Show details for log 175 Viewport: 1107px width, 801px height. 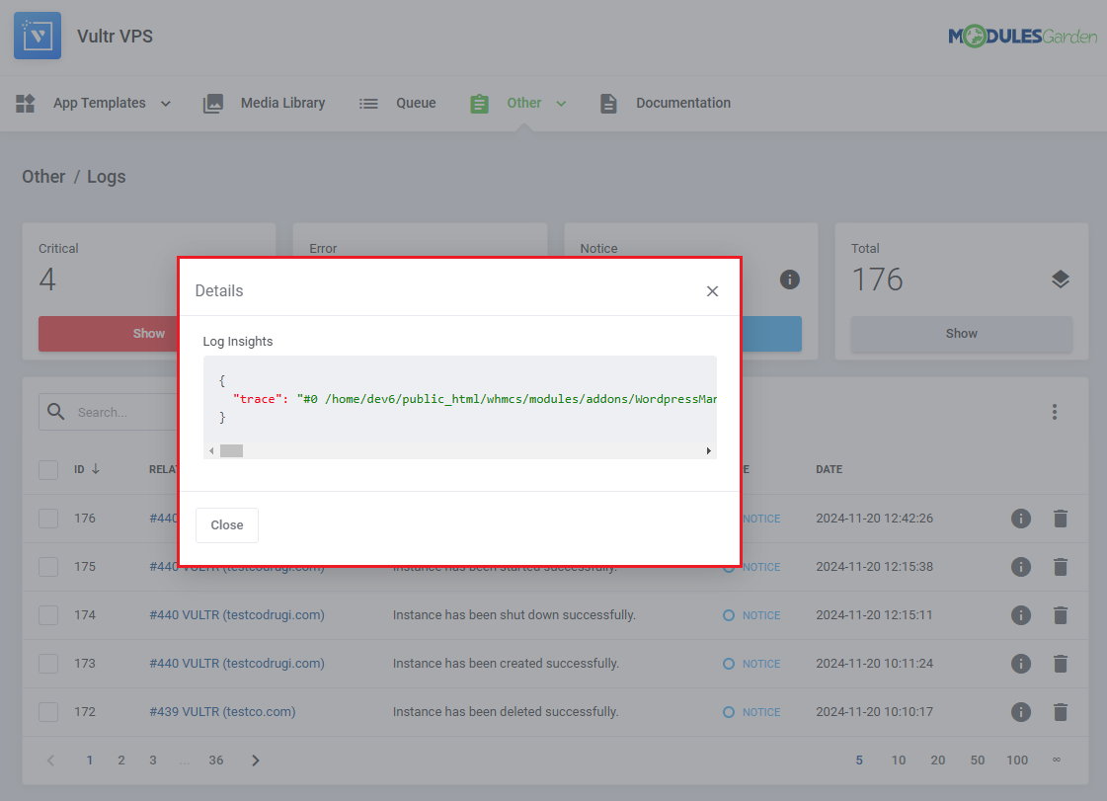pos(1021,567)
